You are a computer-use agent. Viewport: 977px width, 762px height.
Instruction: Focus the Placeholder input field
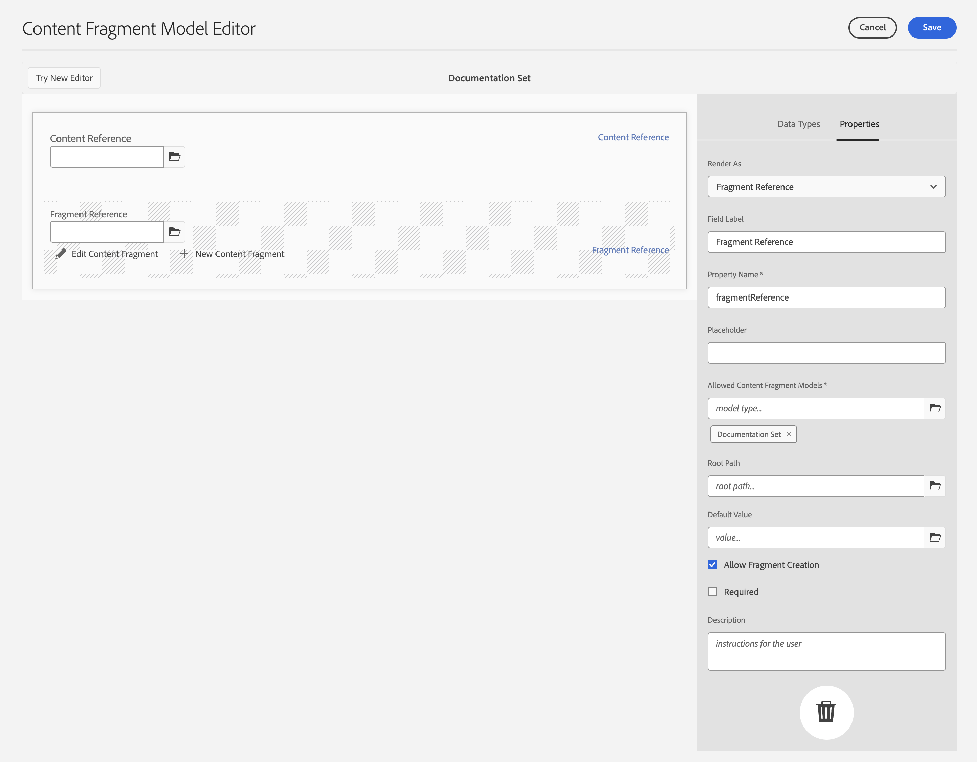(x=826, y=353)
